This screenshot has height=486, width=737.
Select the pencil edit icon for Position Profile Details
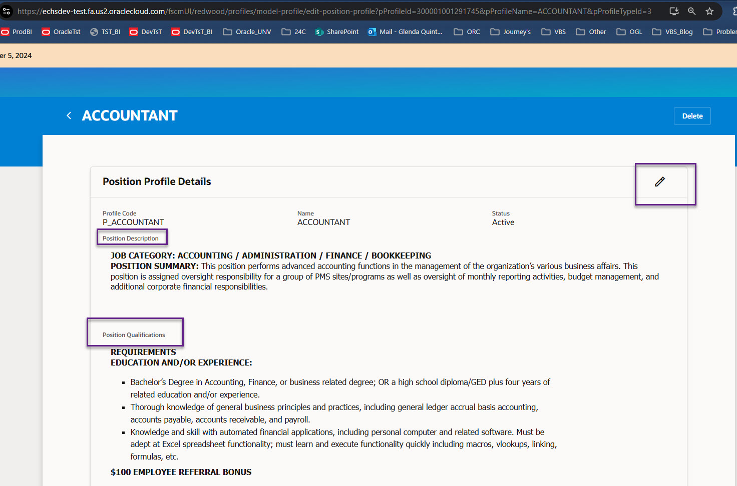[659, 182]
